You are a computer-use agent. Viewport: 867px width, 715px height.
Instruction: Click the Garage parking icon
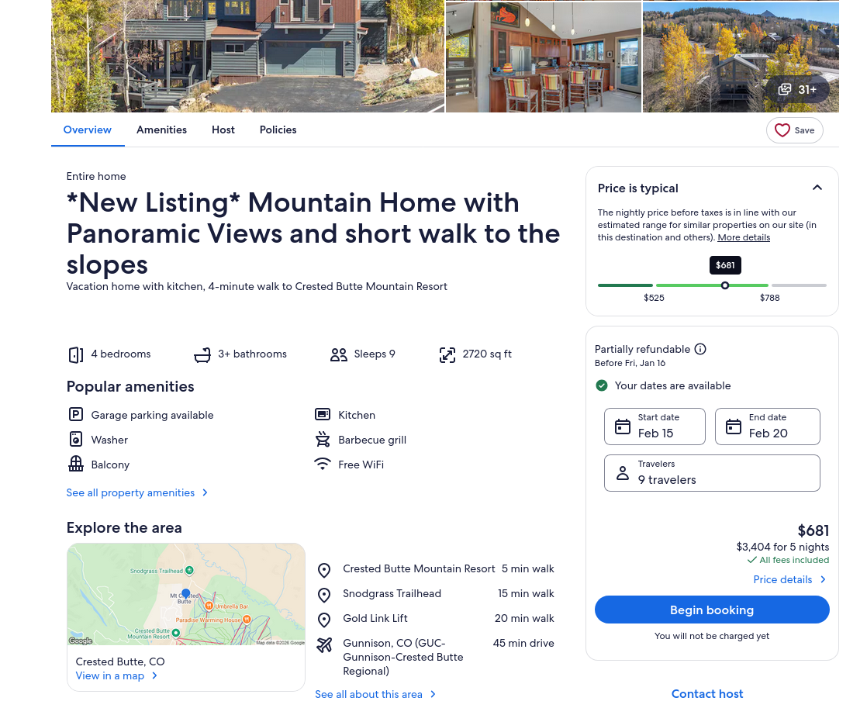coord(76,415)
